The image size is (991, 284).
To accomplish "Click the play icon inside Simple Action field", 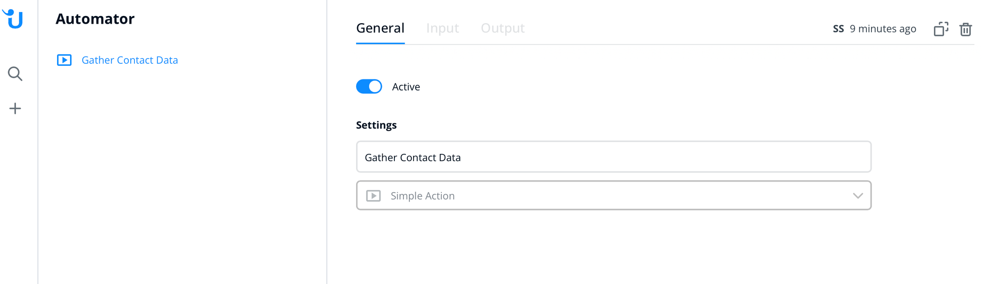I will tap(374, 195).
